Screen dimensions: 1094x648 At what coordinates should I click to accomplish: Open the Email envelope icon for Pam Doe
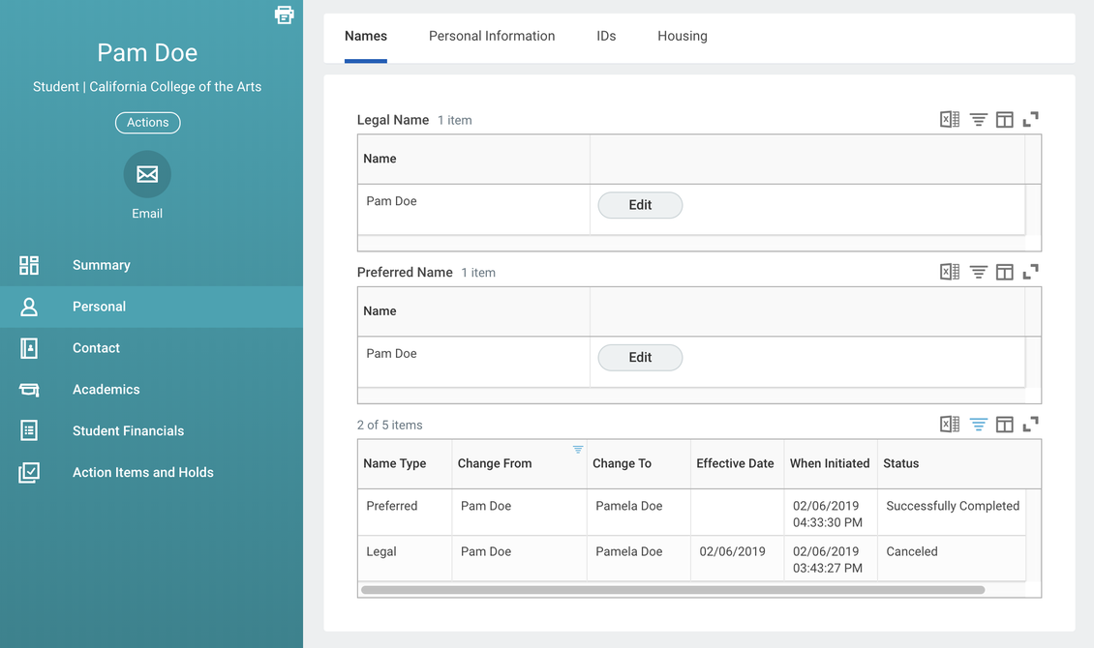tap(147, 174)
